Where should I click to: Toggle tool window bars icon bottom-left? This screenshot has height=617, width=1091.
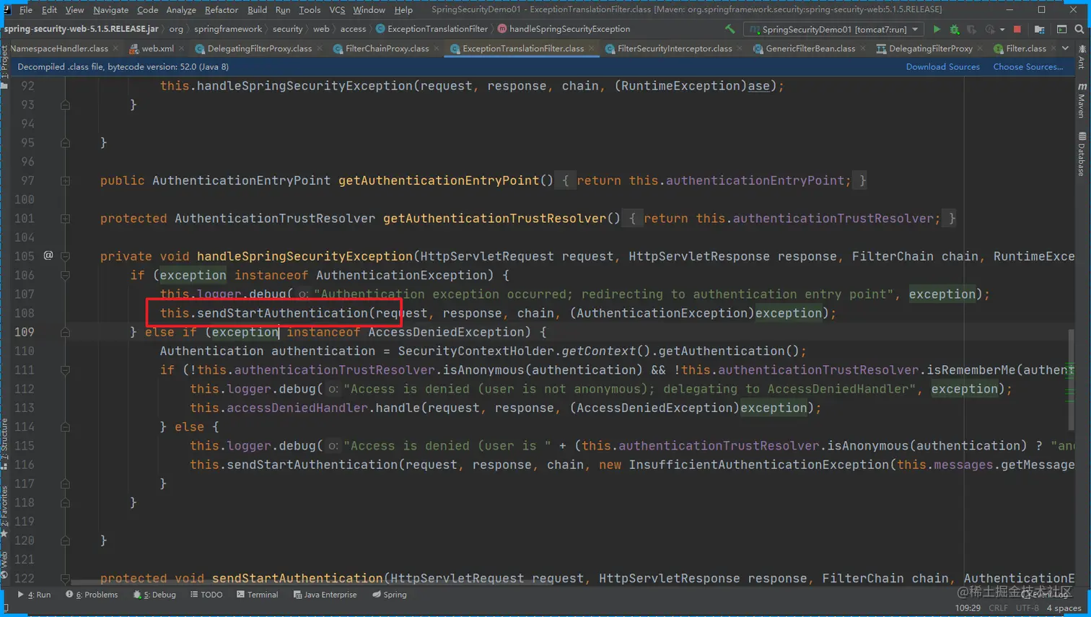pyautogui.click(x=6, y=608)
